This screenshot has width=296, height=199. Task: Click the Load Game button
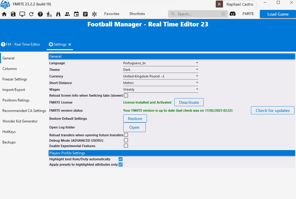[x=278, y=14]
